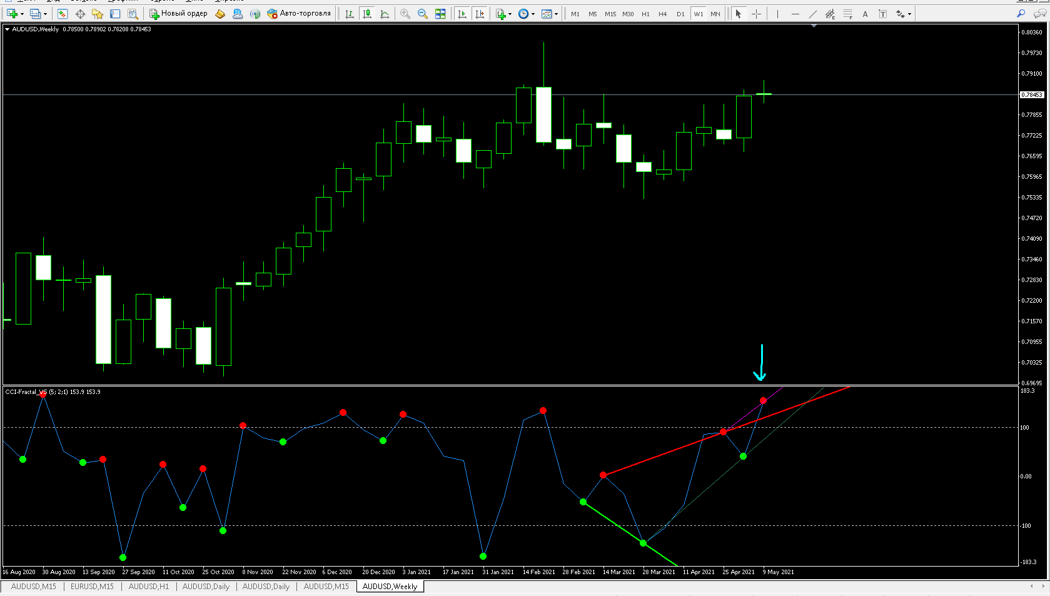The image size is (1050, 596).
Task: Select the H1 timeframe button
Action: (645, 14)
